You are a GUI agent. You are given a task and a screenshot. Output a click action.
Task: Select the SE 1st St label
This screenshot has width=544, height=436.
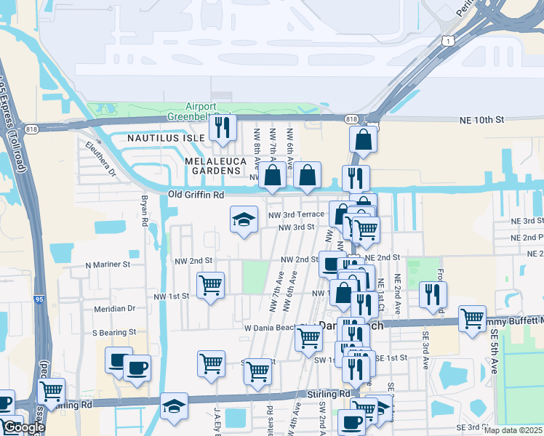click(x=391, y=358)
